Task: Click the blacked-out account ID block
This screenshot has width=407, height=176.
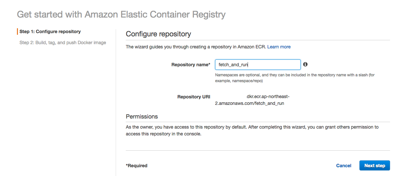Action: [x=230, y=97]
